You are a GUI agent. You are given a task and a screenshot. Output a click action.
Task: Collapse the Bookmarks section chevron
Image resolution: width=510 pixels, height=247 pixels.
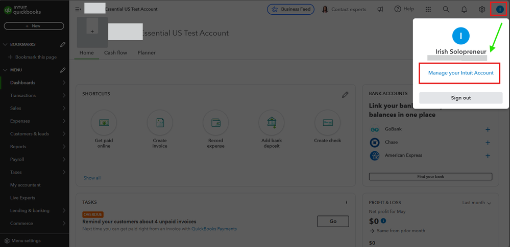(5, 44)
